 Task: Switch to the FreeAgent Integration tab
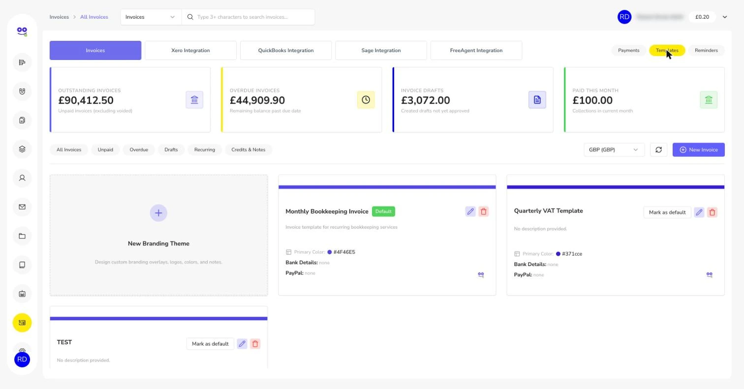tap(476, 50)
